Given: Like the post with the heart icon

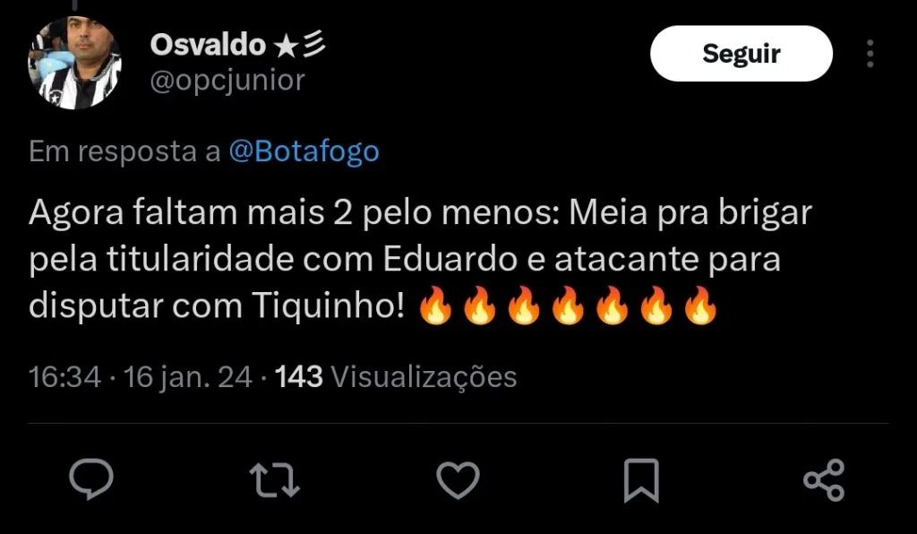Looking at the screenshot, I should pos(458,480).
